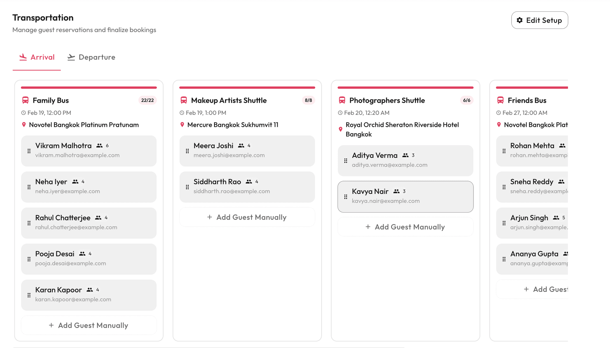This screenshot has width=610, height=348.
Task: Select the Aditya Verma guest card
Action: click(x=405, y=161)
